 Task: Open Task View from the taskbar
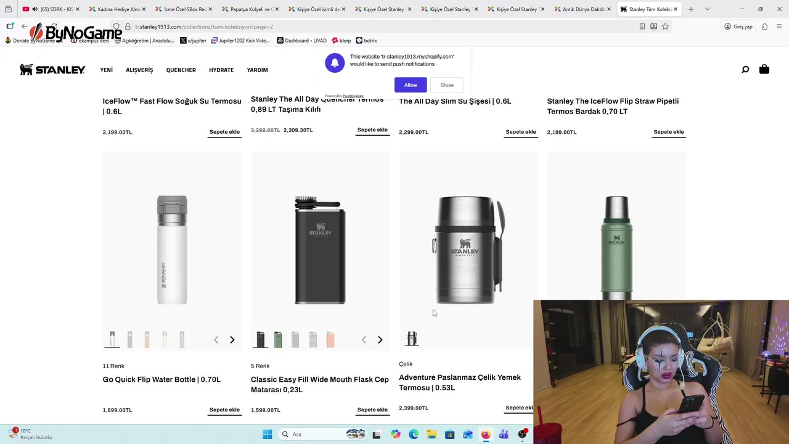point(377,434)
